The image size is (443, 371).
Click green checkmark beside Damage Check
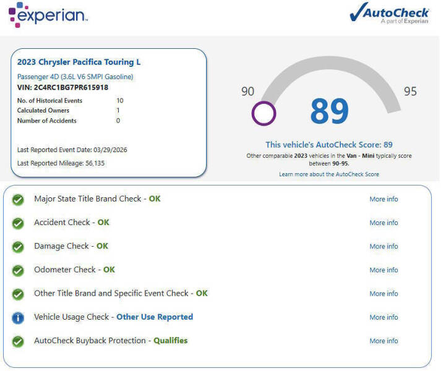(x=18, y=247)
